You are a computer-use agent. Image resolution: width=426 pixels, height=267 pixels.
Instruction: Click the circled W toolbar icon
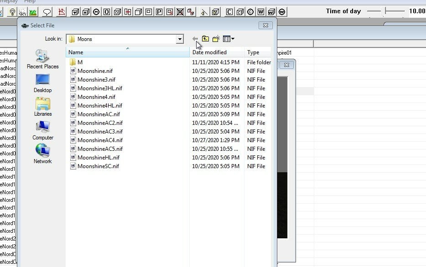point(282,12)
